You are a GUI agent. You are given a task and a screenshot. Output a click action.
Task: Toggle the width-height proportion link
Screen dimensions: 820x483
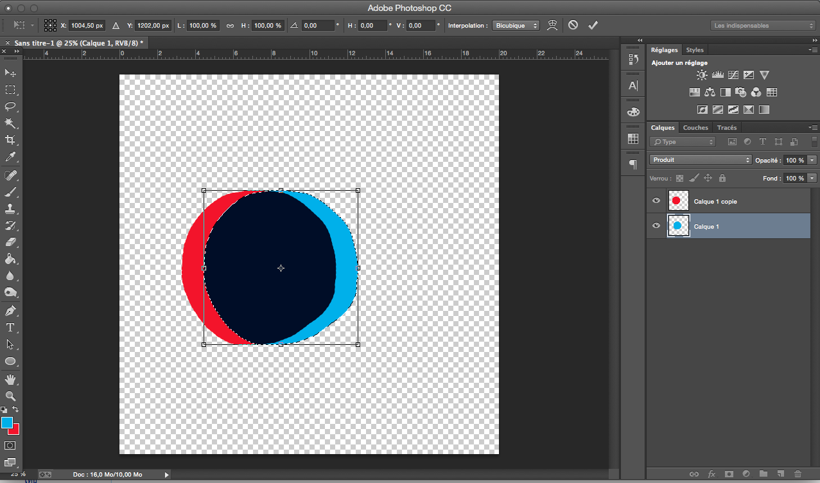tap(230, 26)
